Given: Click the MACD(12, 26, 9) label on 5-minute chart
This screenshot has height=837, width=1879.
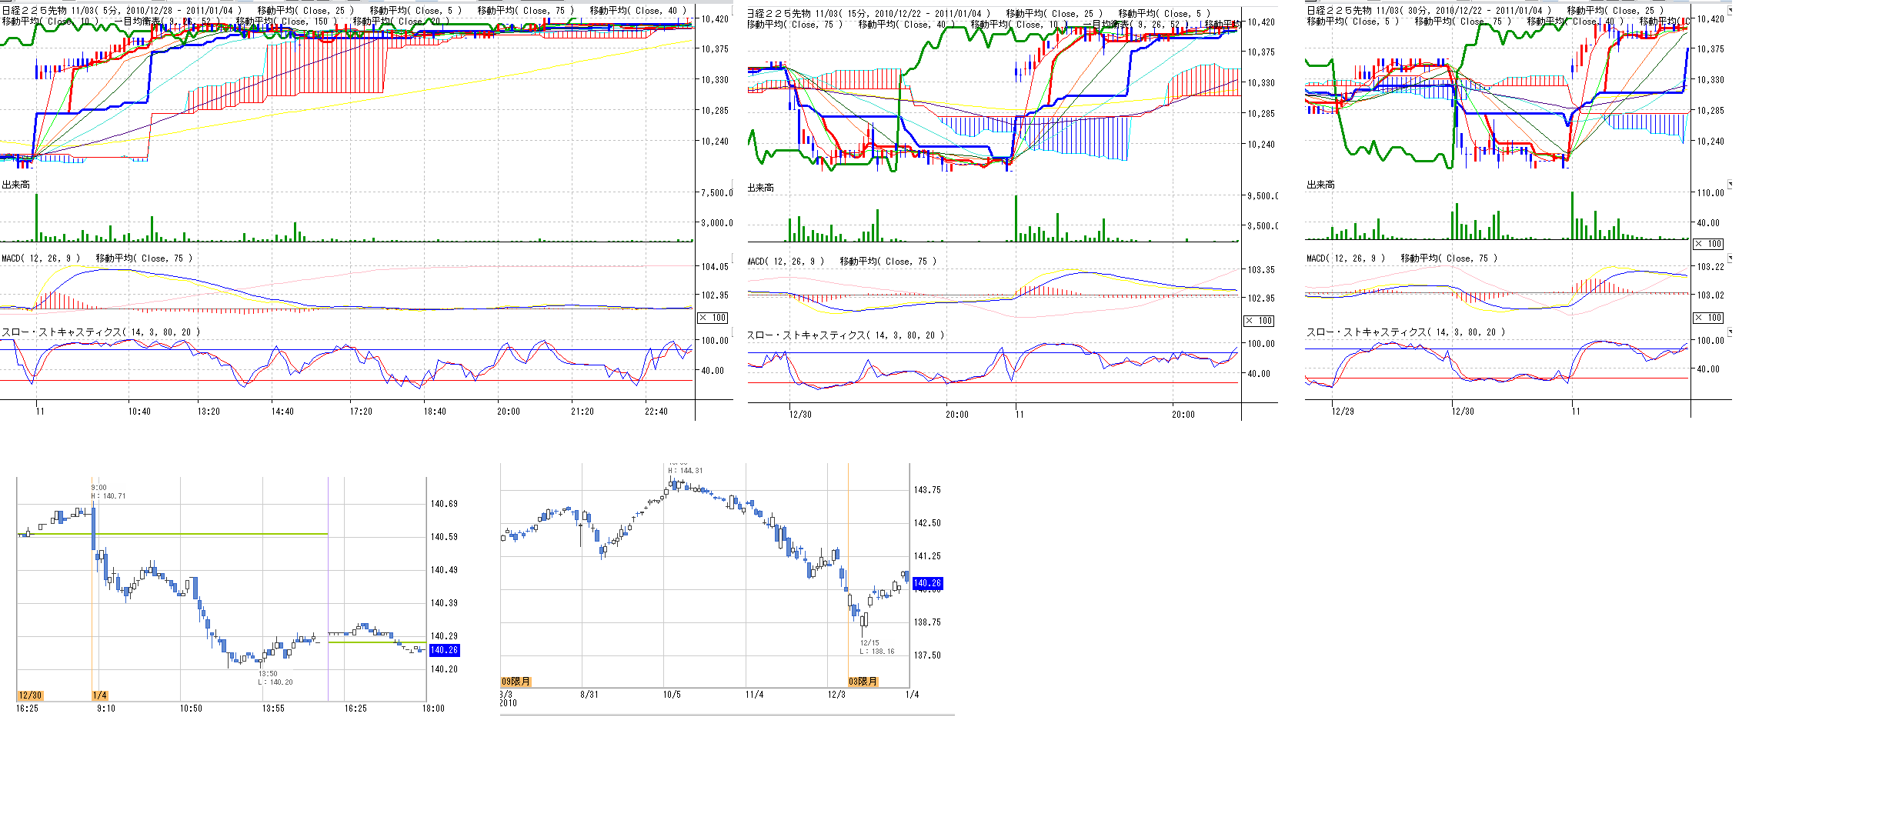Looking at the screenshot, I should click(x=41, y=258).
